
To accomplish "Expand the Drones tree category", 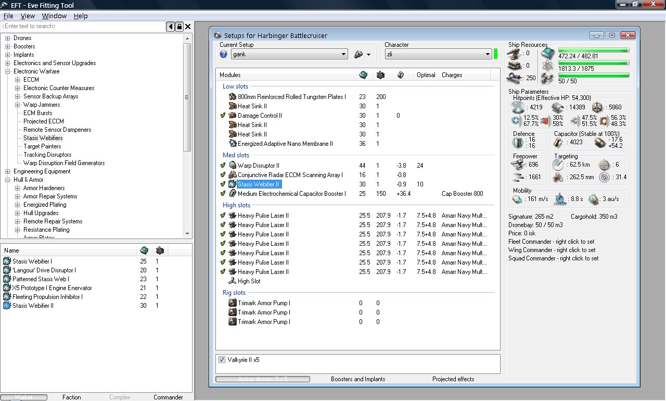I will pyautogui.click(x=8, y=38).
